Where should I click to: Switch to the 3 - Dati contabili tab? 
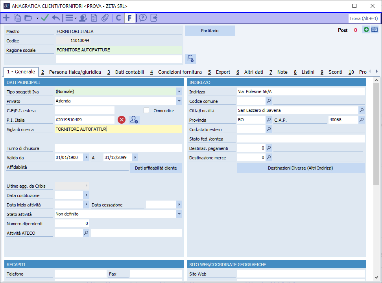pos(125,72)
